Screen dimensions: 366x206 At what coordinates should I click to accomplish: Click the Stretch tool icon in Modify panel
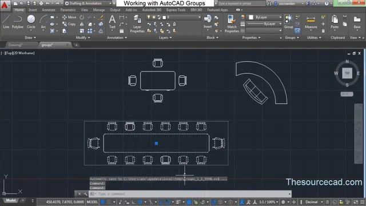pos(65,31)
